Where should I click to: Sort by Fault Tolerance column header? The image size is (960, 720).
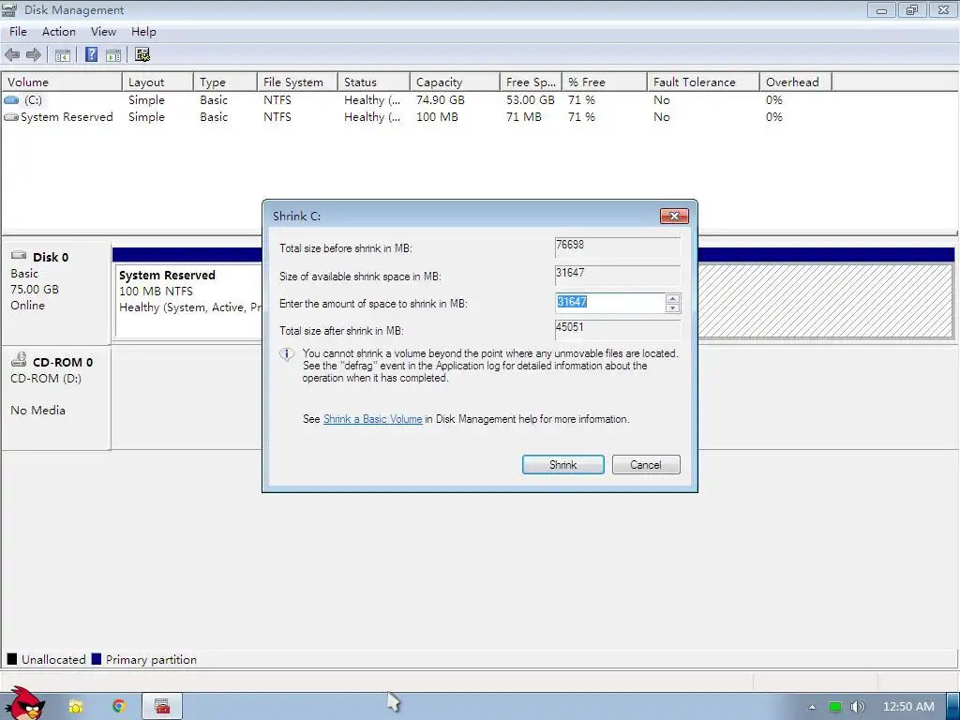tap(703, 82)
